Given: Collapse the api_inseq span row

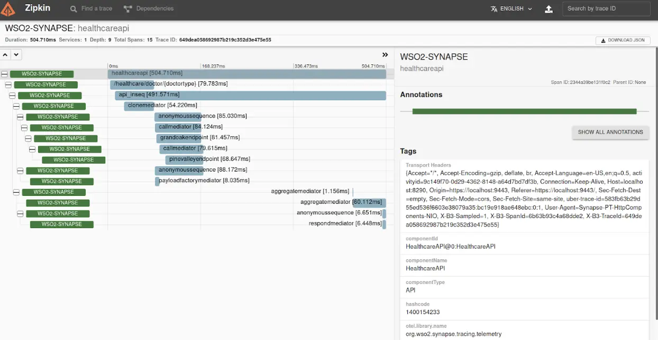Looking at the screenshot, I should (x=12, y=96).
